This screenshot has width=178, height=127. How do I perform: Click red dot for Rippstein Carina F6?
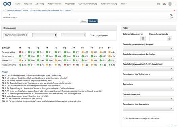pyautogui.click(x=65, y=65)
